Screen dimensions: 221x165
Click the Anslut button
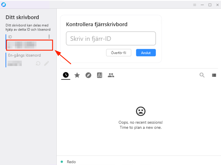click(146, 53)
